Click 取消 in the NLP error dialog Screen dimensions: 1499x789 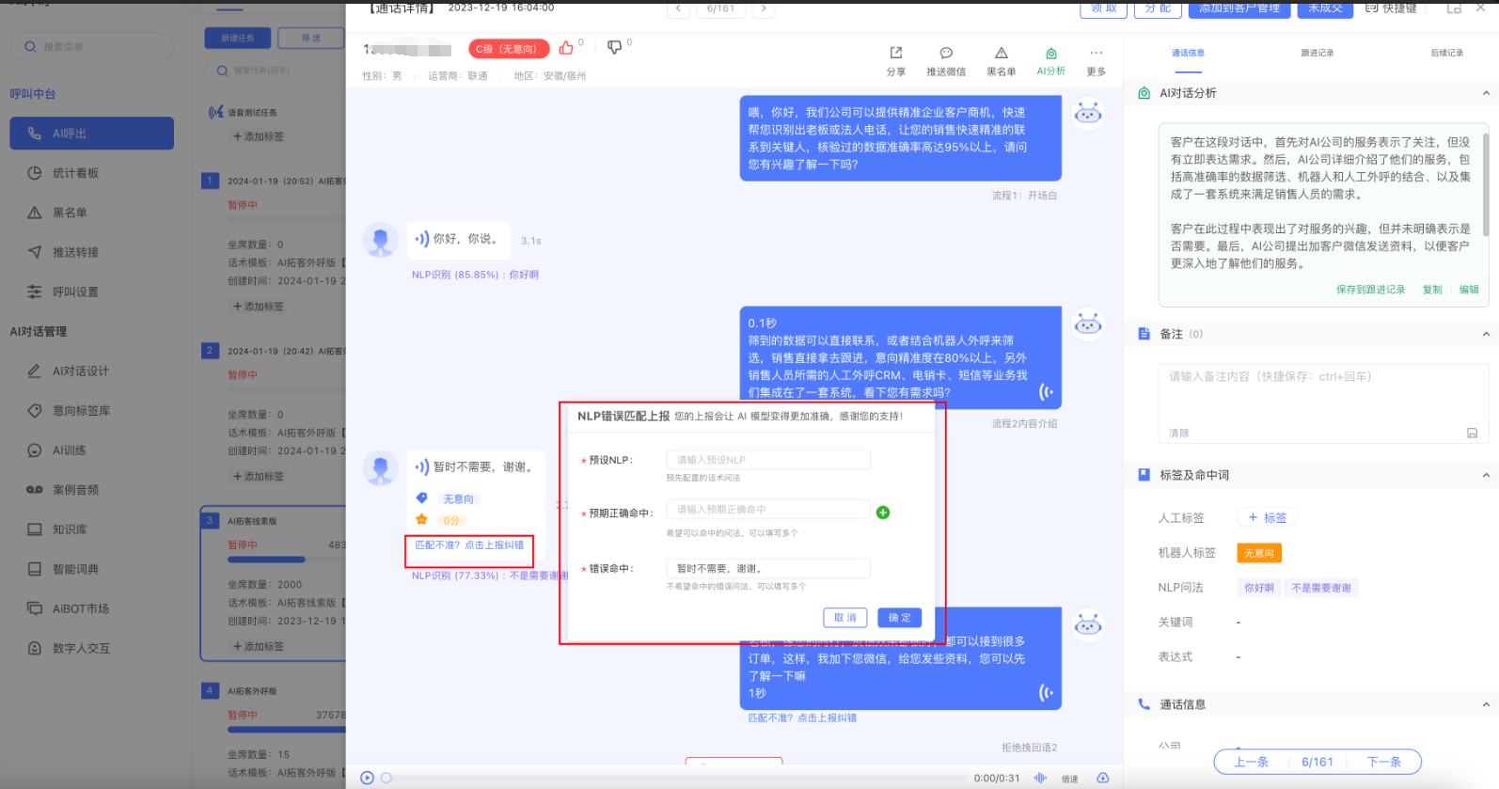844,618
